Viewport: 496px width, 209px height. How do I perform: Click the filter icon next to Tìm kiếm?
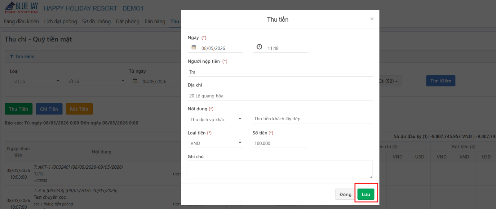[x=11, y=56]
